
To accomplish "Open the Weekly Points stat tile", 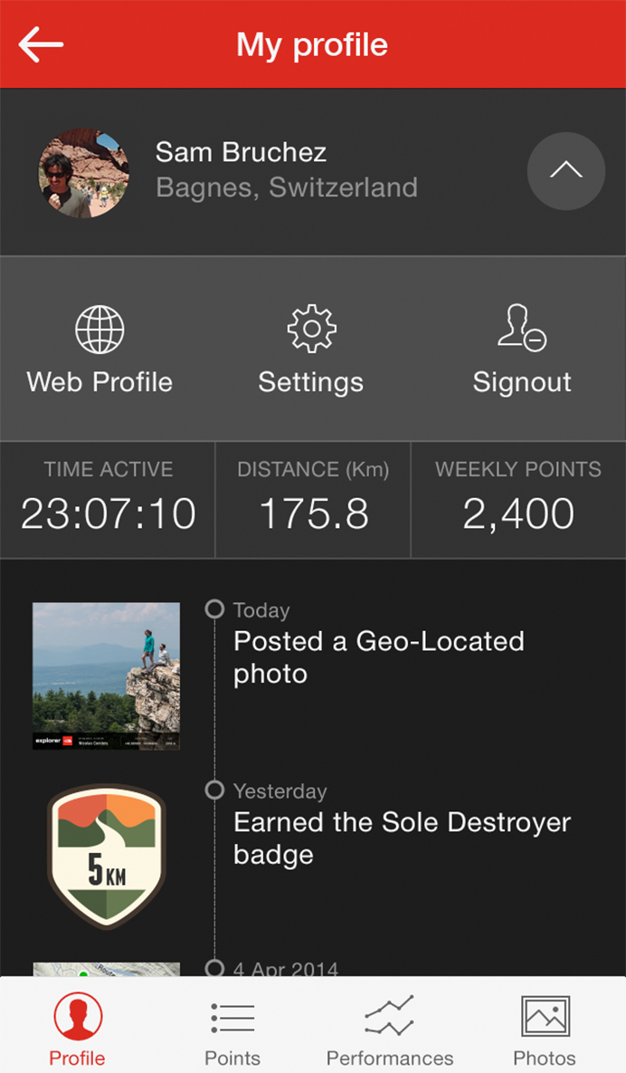I will (x=518, y=500).
